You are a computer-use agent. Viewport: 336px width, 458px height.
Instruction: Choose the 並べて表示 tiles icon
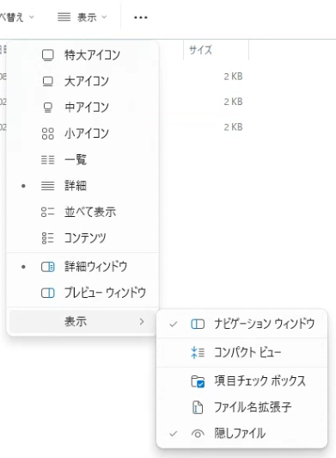(48, 212)
